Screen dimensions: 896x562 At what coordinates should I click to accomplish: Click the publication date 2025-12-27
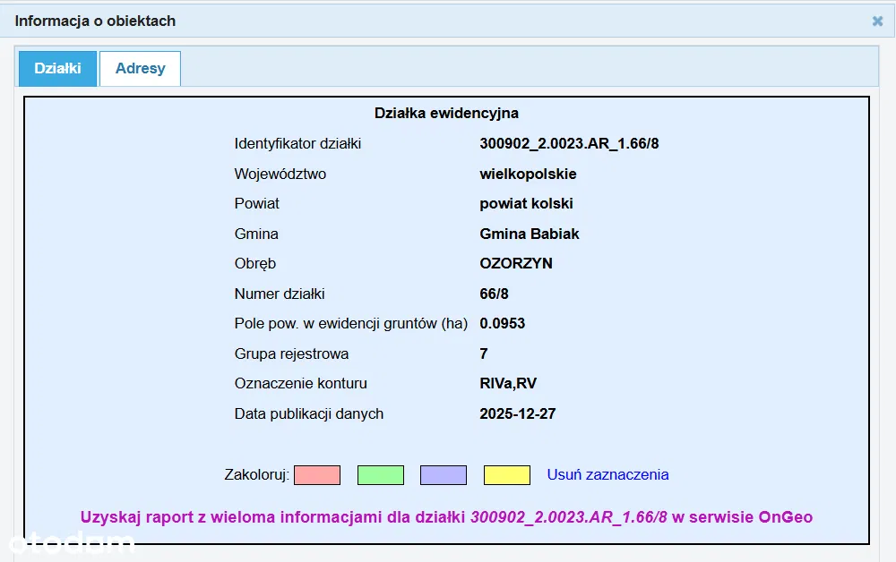click(518, 413)
